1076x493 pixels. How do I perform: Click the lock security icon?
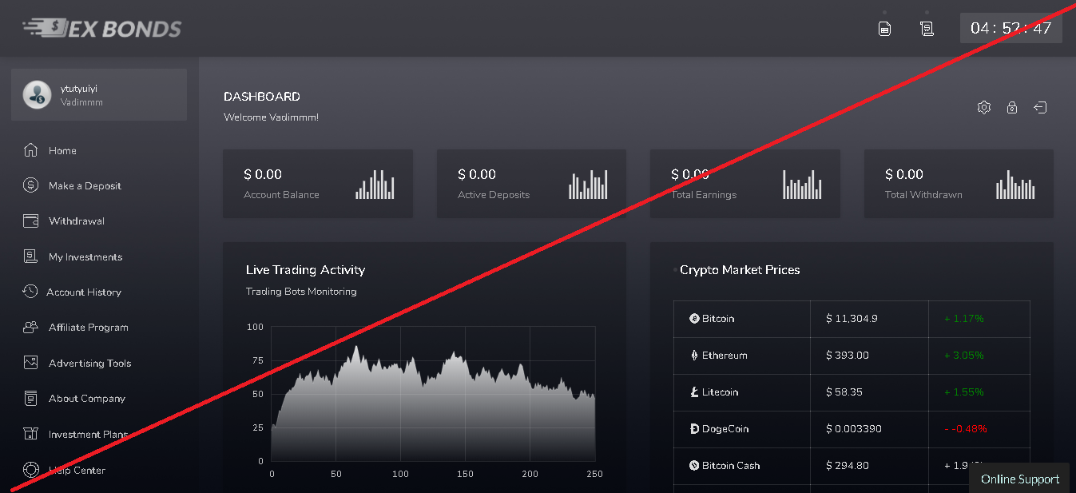click(1012, 107)
